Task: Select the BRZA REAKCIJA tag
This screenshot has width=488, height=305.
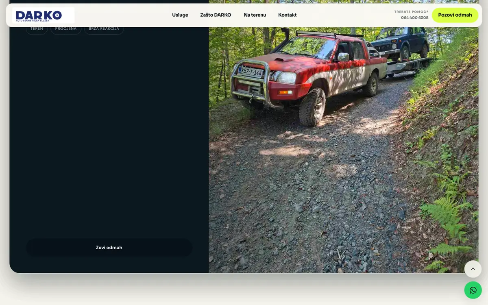Action: click(104, 29)
